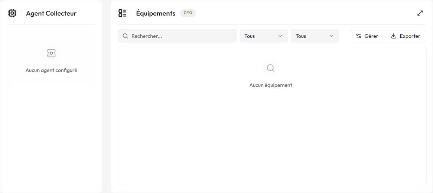Click the Exporter button

pyautogui.click(x=406, y=36)
